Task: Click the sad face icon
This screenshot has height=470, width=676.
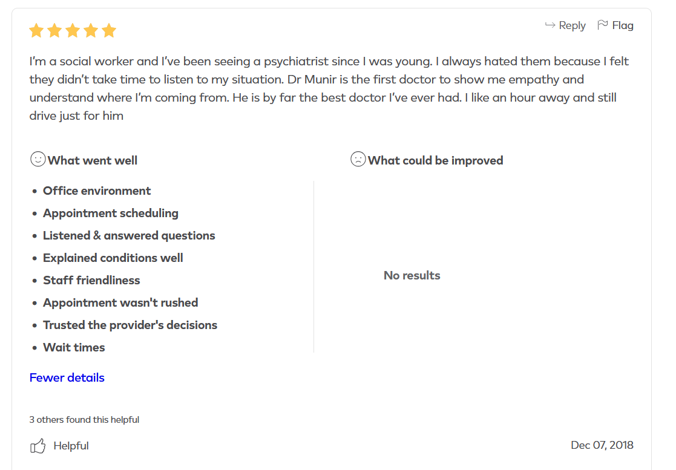Action: pos(358,160)
